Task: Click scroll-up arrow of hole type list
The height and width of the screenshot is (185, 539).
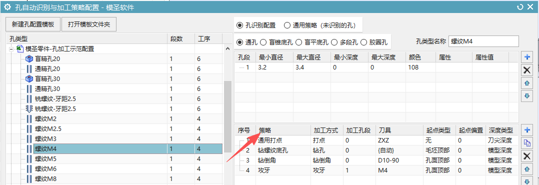Action: coord(227,49)
